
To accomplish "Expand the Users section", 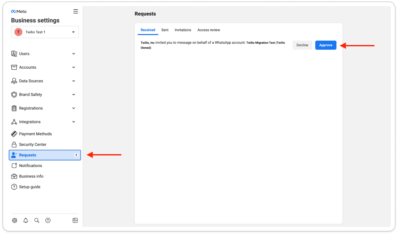I will click(x=43, y=54).
